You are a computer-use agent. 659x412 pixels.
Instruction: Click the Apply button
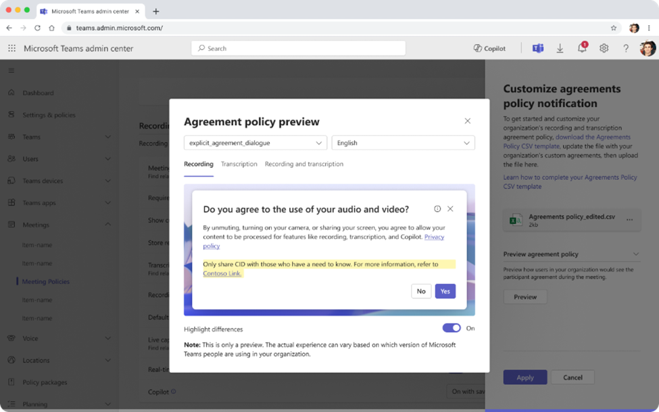524,377
